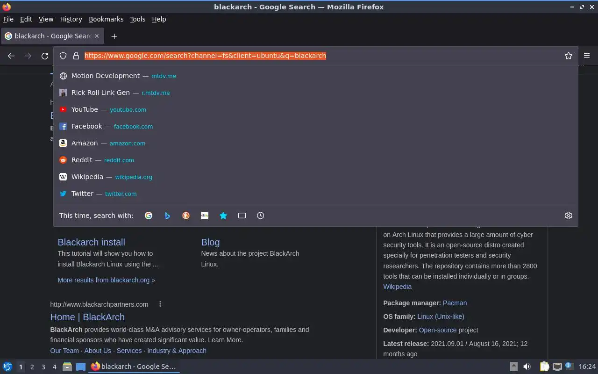
Task: Choose the Reddit suggestion
Action: point(315,160)
